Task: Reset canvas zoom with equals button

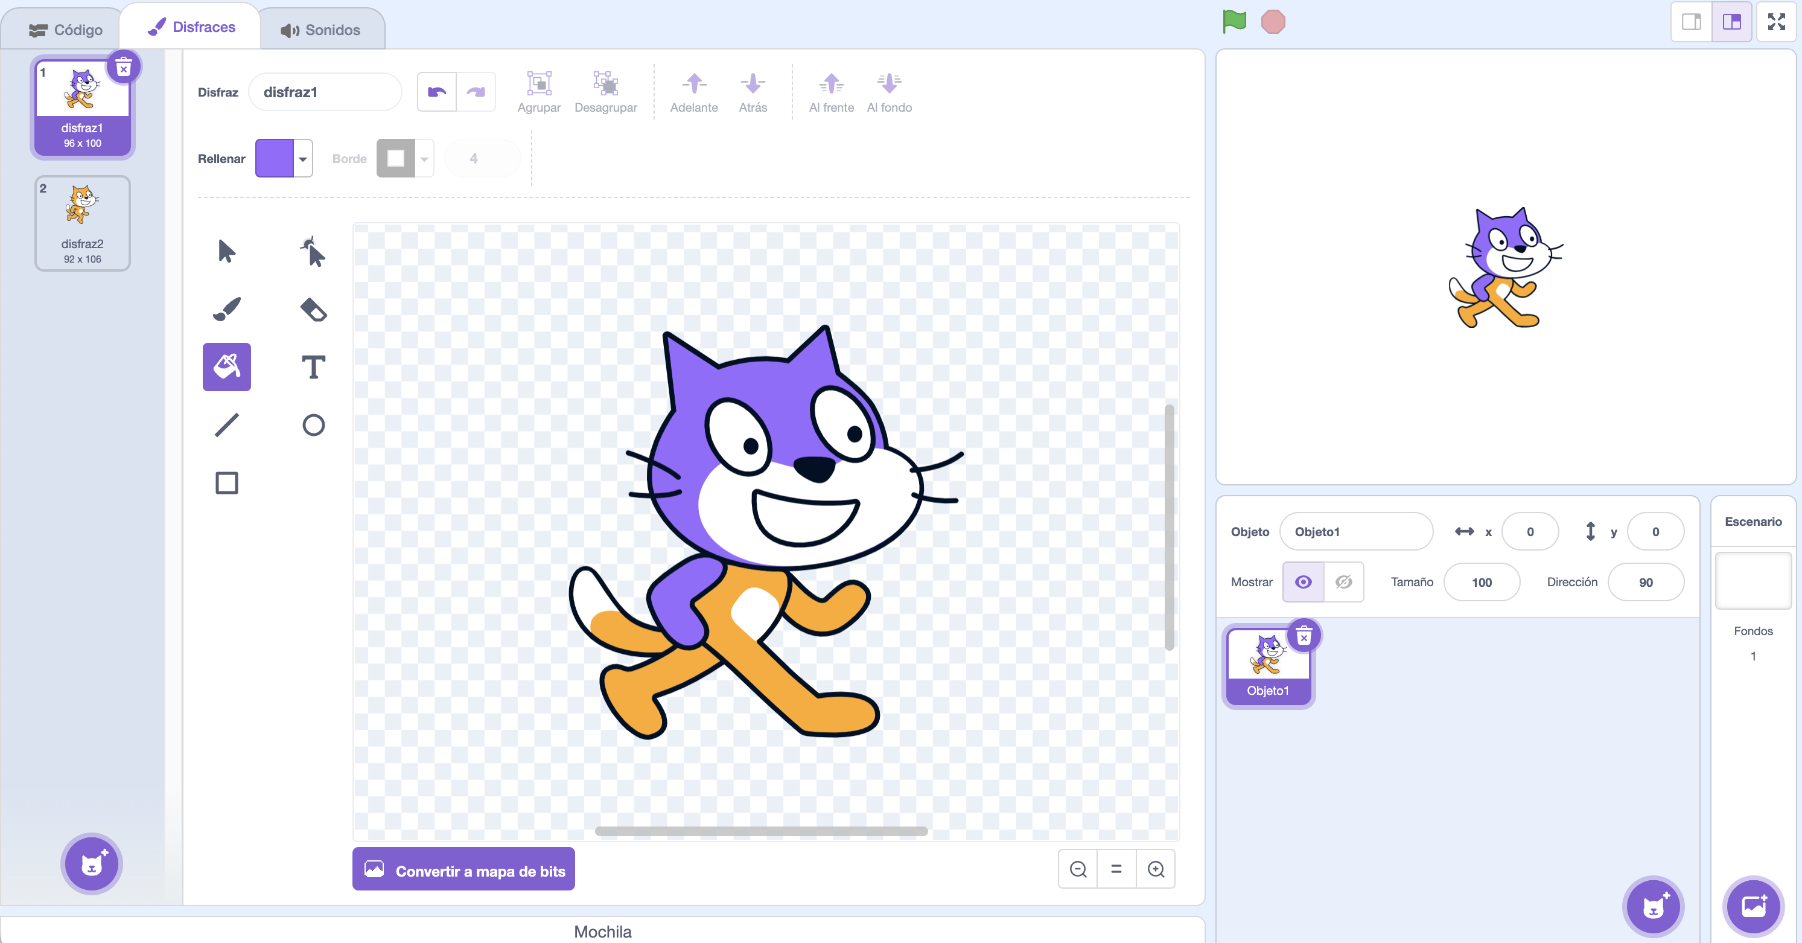Action: pos(1116,869)
